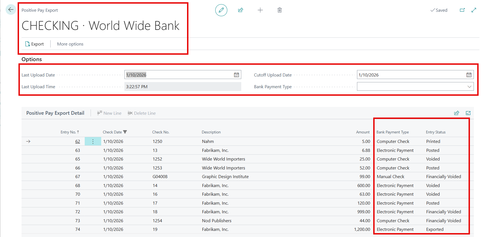The width and height of the screenshot is (487, 237).
Task: Click amount 120.00 cell
Action: pos(364,203)
